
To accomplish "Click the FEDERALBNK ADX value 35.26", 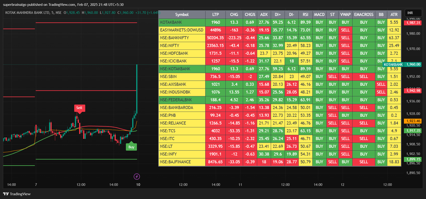I will (264, 100).
